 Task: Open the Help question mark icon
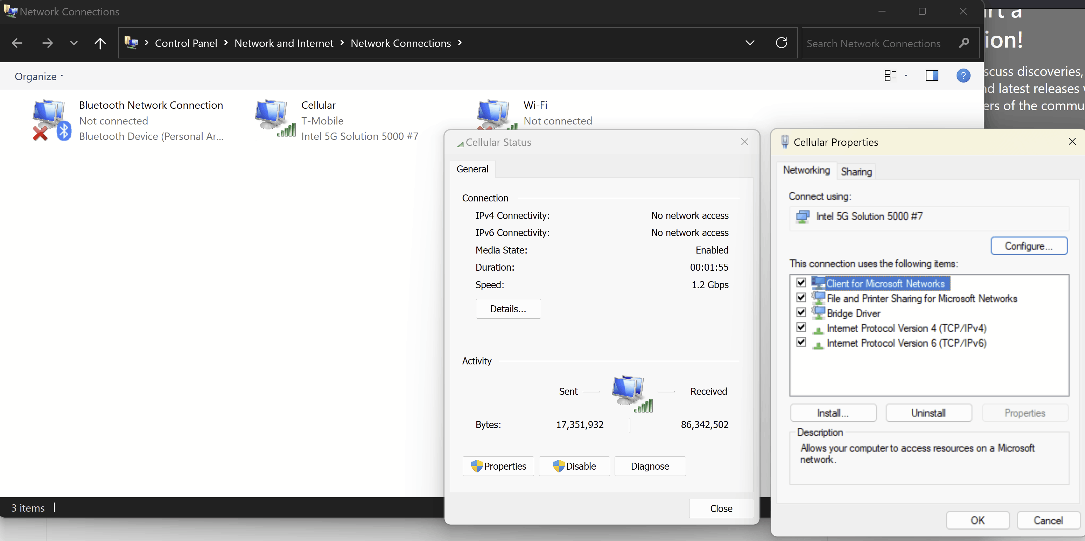(x=963, y=76)
